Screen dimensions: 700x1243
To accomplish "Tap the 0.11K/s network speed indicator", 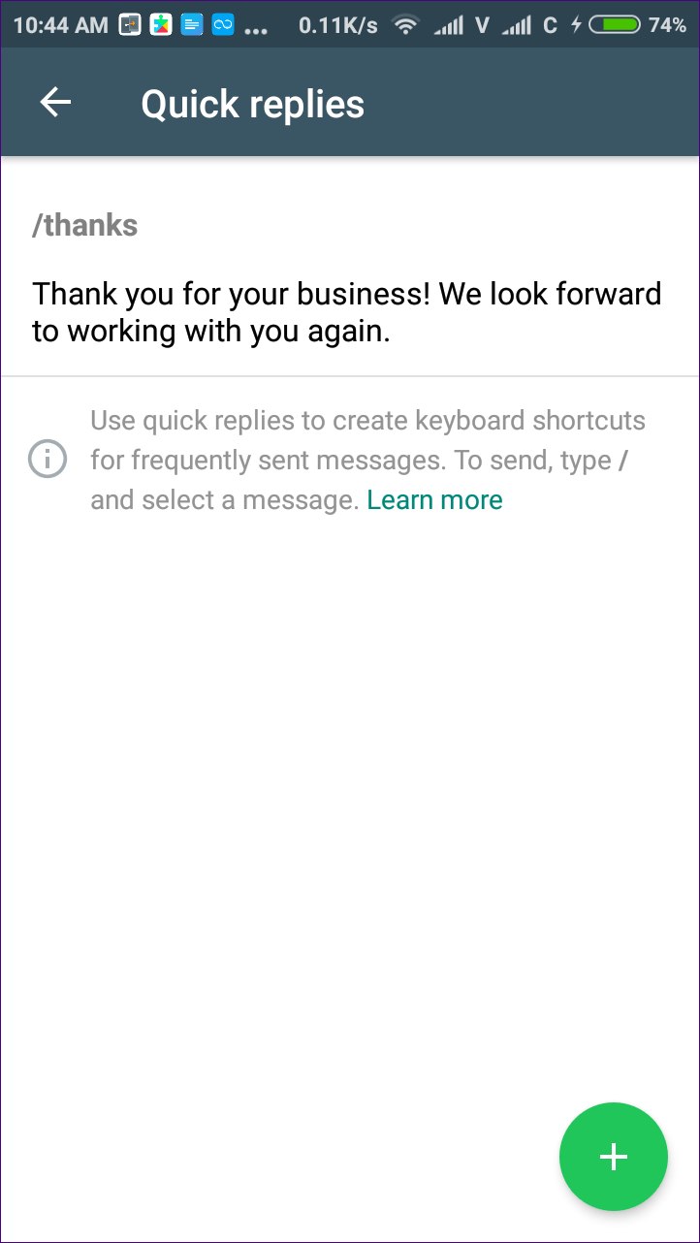I will (338, 25).
